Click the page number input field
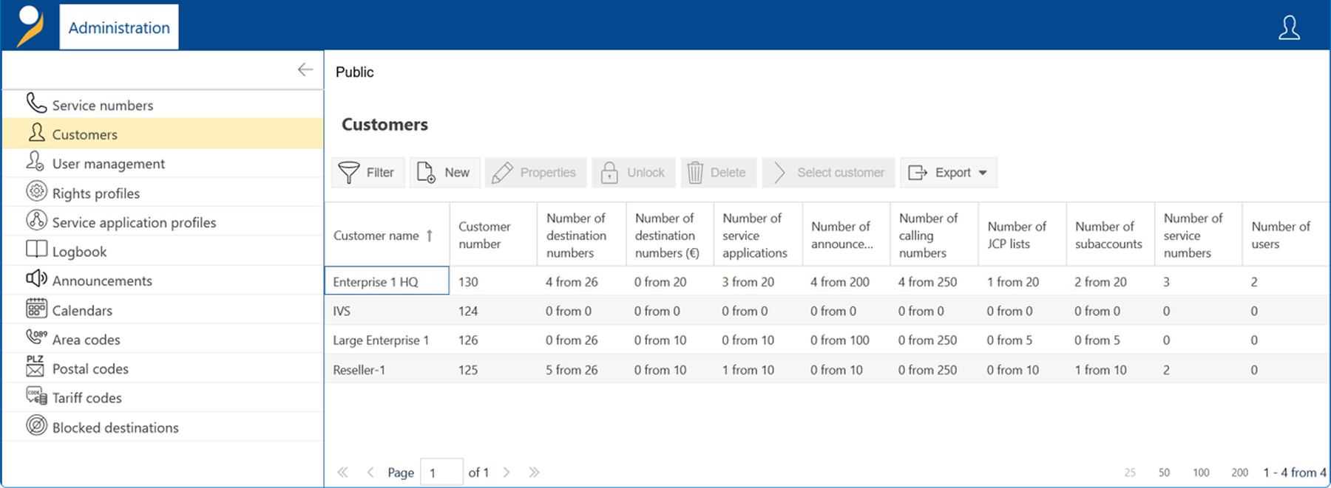 coord(441,472)
